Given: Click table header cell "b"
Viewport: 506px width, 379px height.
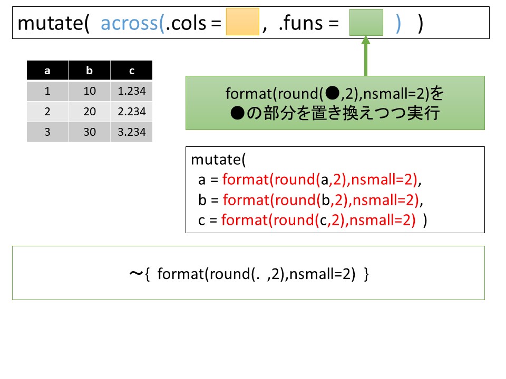Looking at the screenshot, I should tap(90, 71).
